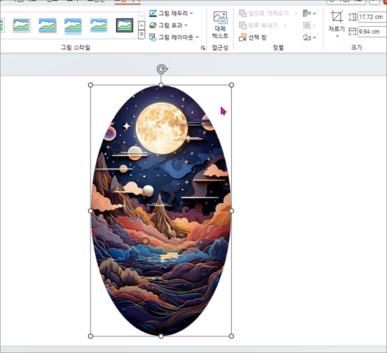Open the Selection Pane (선택 창)
This screenshot has height=353, width=387.
(x=253, y=37)
